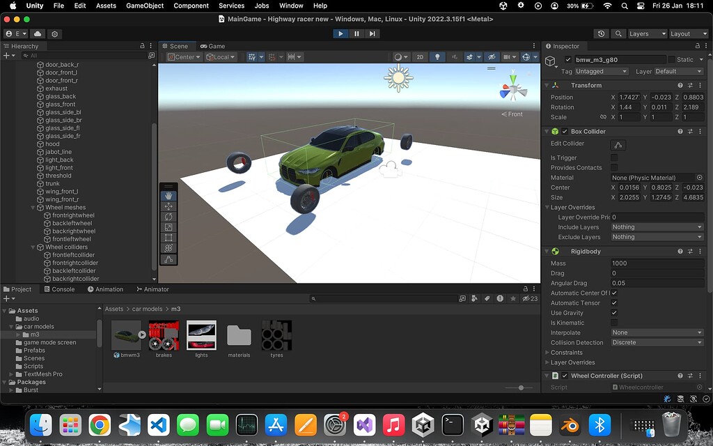This screenshot has width=713, height=446.
Task: Open the Layers dropdown in the toolbar
Action: point(647,33)
